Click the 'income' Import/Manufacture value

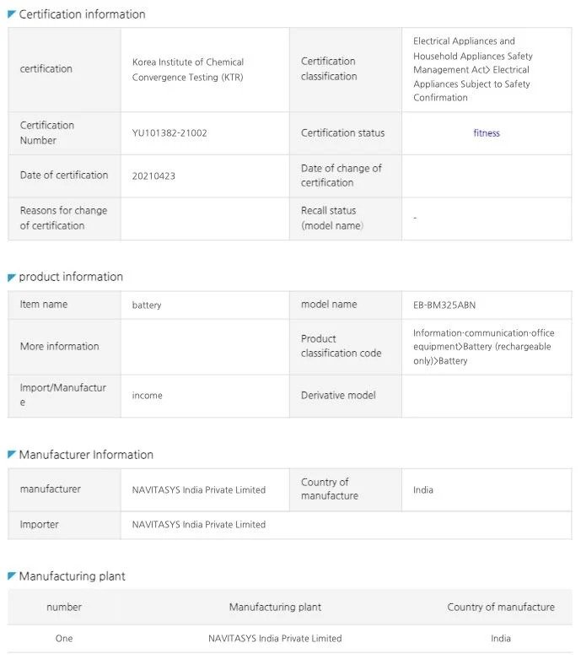click(x=148, y=396)
